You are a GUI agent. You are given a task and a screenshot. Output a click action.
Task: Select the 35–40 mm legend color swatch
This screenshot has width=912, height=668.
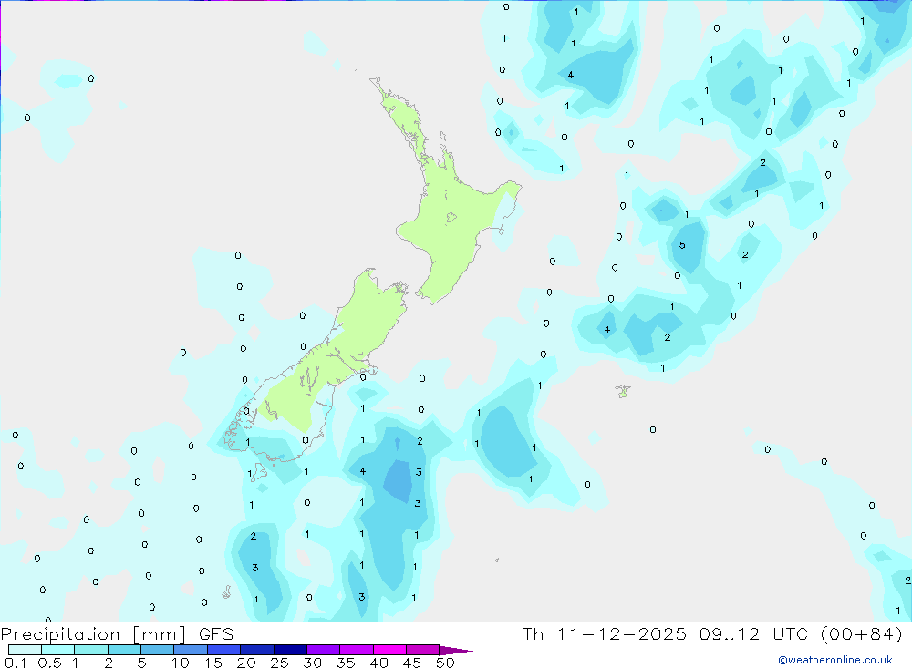click(x=357, y=650)
